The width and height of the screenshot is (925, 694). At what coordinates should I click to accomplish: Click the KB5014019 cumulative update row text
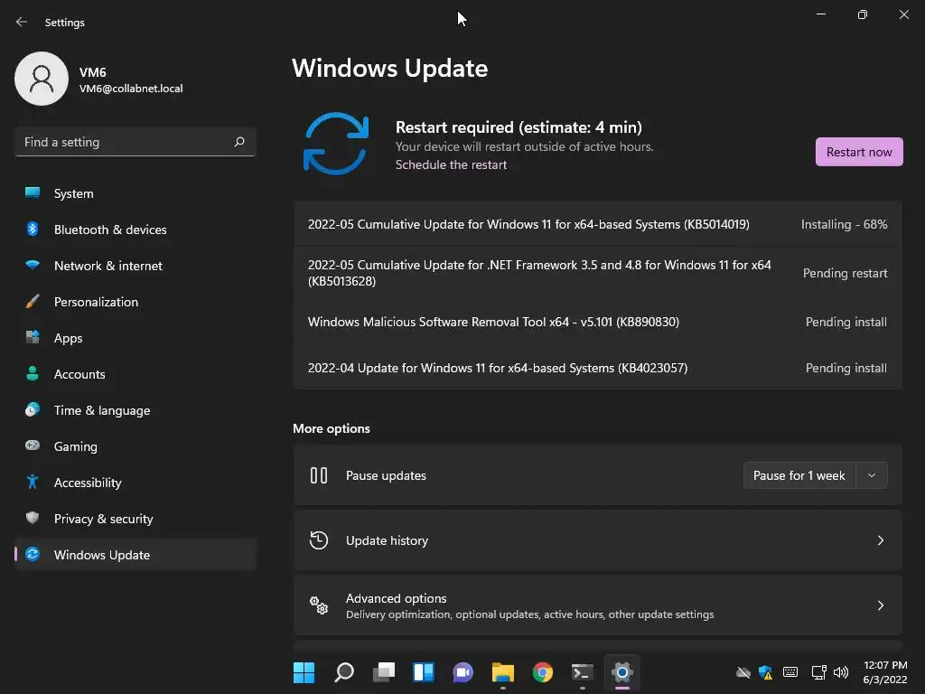[528, 224]
